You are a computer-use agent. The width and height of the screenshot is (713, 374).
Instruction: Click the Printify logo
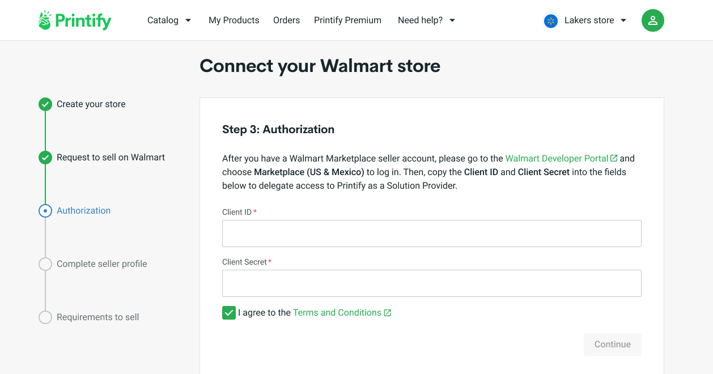click(x=74, y=20)
